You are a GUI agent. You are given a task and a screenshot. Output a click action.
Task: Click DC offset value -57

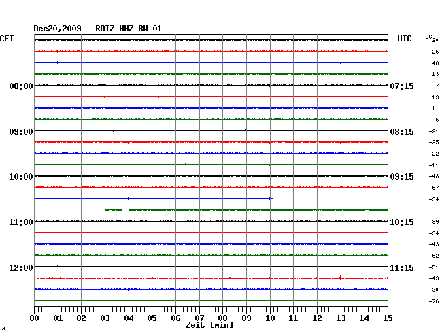pos(434,188)
